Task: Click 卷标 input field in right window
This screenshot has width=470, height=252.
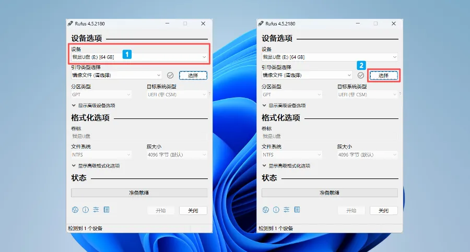Action: pos(330,136)
